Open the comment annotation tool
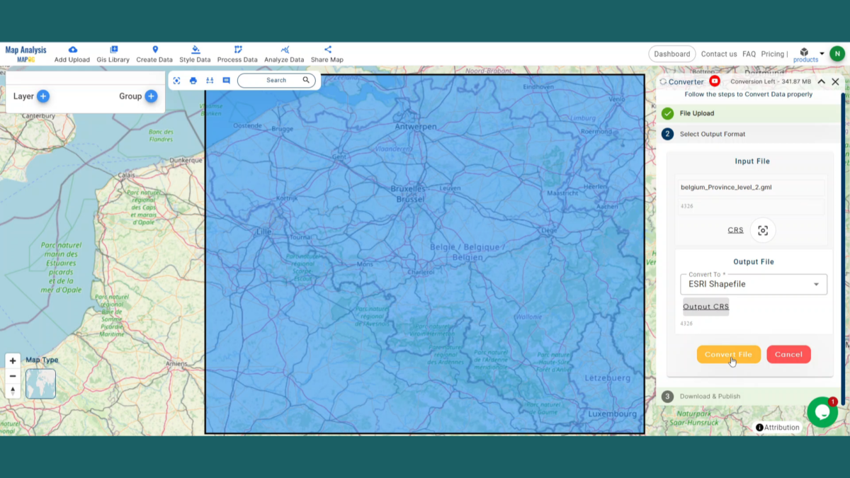 [226, 81]
